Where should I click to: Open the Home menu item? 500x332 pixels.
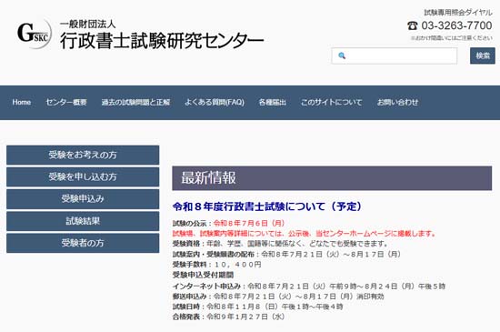pyautogui.click(x=22, y=103)
